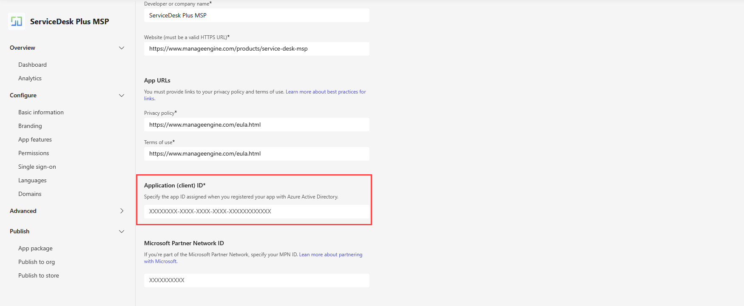Click the Configure section header
744x306 pixels.
click(x=23, y=95)
